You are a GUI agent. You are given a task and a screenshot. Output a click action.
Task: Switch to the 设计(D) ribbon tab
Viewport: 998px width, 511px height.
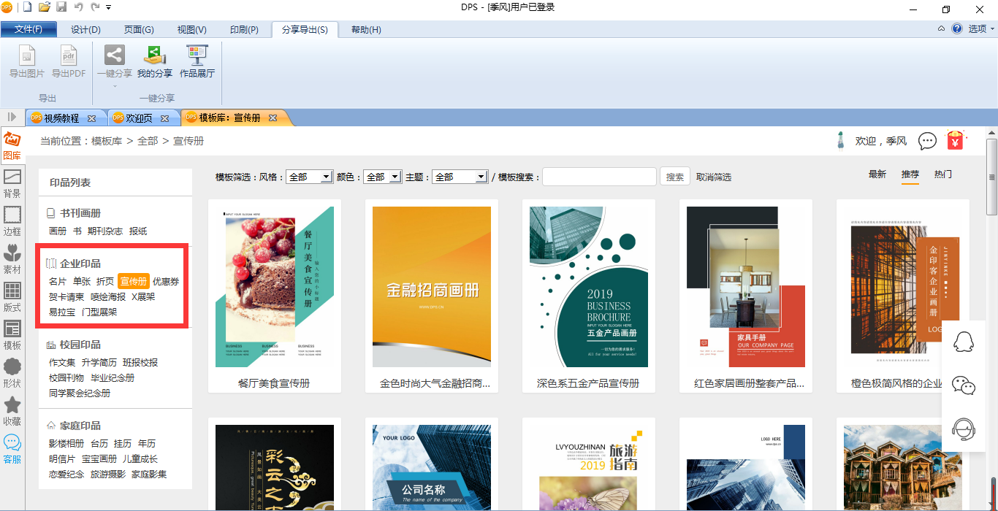click(x=85, y=29)
